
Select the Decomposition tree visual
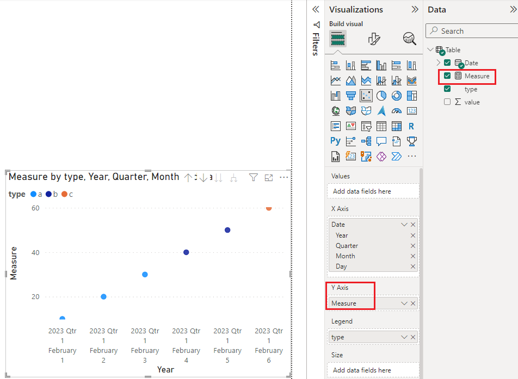(x=366, y=141)
